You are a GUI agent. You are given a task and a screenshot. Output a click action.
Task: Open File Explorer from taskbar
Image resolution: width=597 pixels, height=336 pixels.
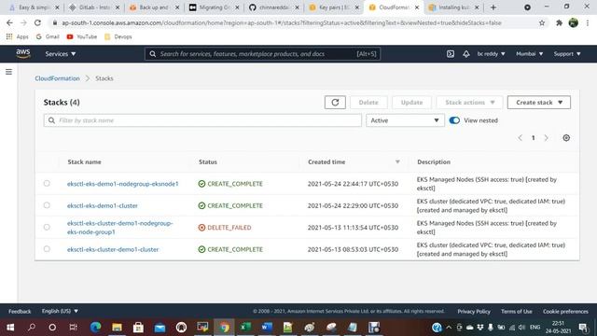coord(117,327)
